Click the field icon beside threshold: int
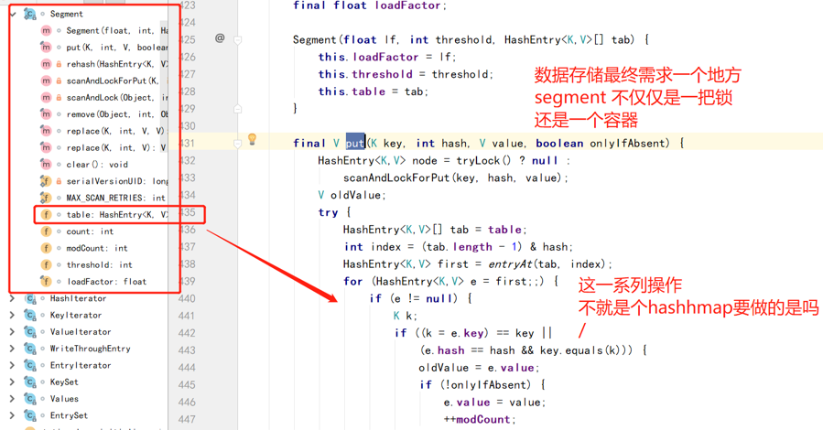The width and height of the screenshot is (823, 430). point(46,265)
